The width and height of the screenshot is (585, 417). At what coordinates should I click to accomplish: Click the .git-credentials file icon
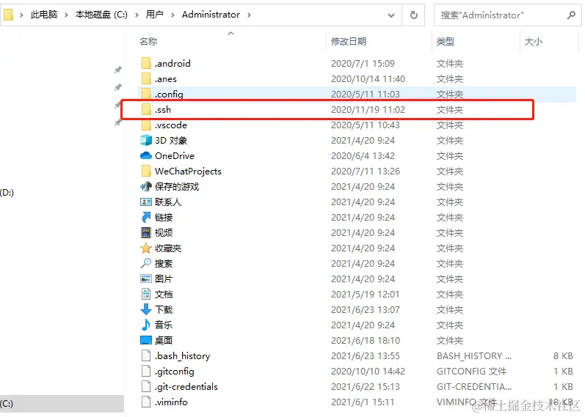click(x=146, y=386)
